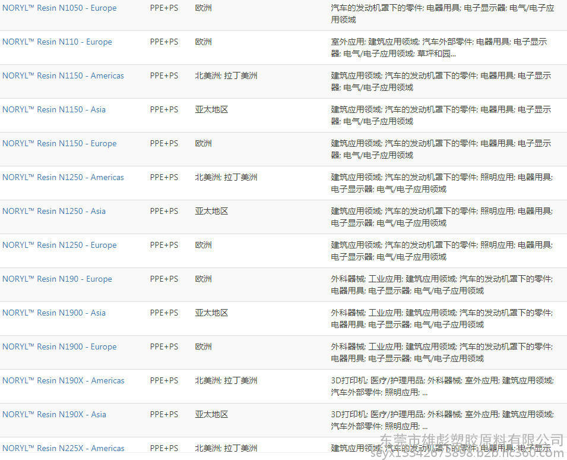Open NORYL Resin N190X - Americas link
Viewport: 567px width, 460px height.
pyautogui.click(x=64, y=381)
